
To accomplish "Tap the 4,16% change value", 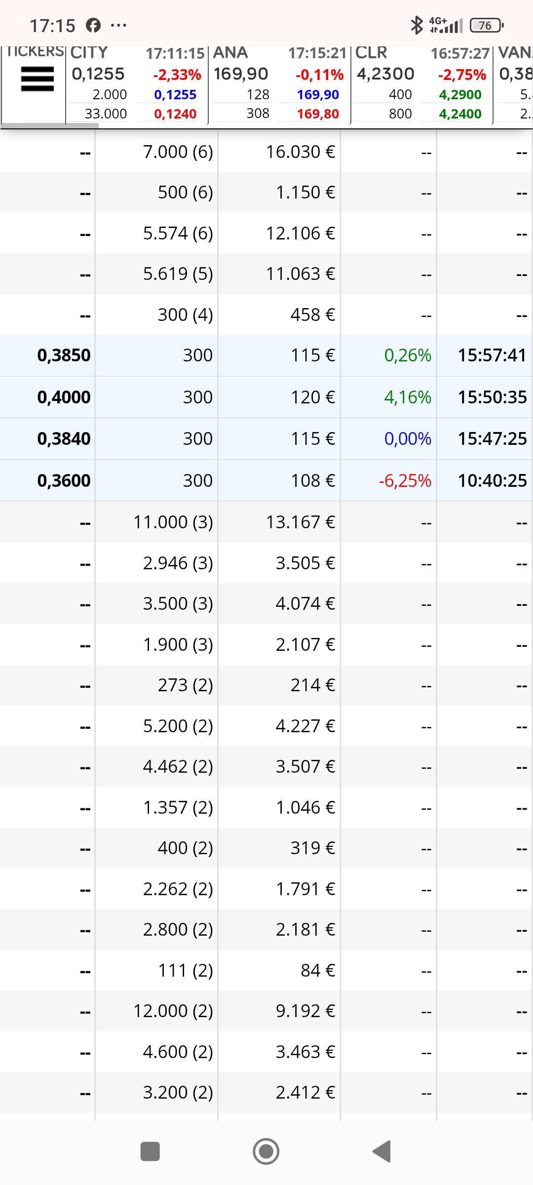I will coord(408,397).
